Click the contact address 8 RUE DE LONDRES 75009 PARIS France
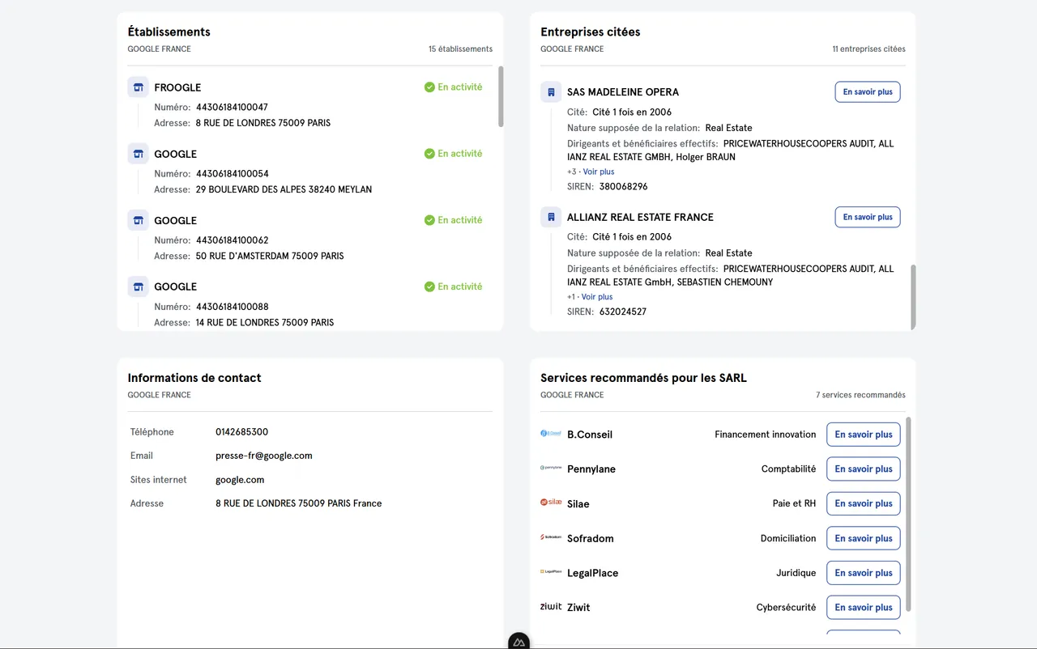This screenshot has height=649, width=1037. [x=298, y=503]
